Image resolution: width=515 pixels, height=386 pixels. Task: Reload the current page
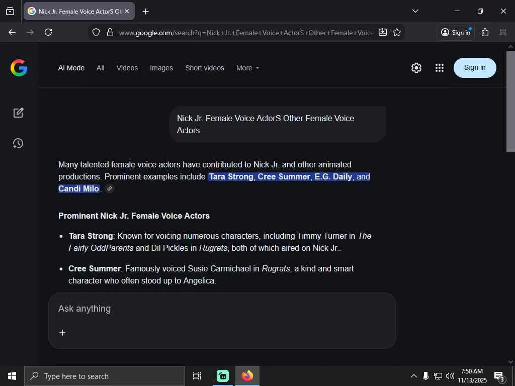tap(48, 32)
